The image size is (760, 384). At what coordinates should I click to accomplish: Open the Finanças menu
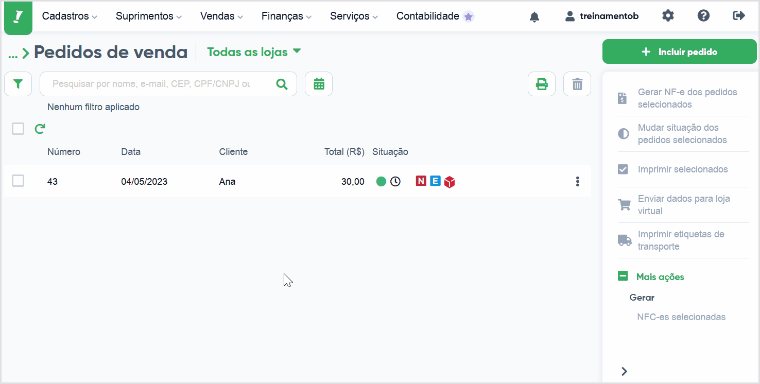[286, 16]
